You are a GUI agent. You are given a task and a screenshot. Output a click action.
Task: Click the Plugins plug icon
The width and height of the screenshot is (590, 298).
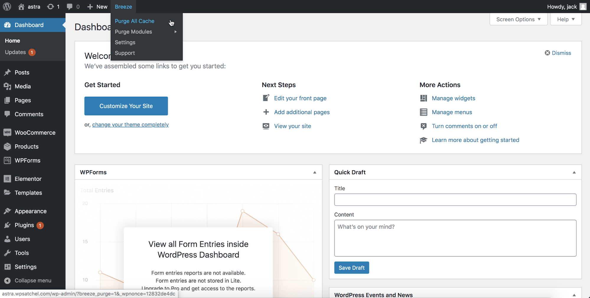pyautogui.click(x=7, y=225)
